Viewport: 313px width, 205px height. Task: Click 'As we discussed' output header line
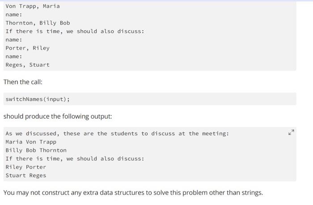pyautogui.click(x=117, y=134)
